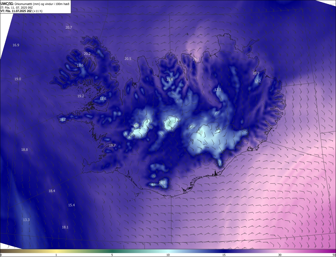Select the colorbar tick label "10"
Screen dimensions: 336x257
tap(168, 255)
